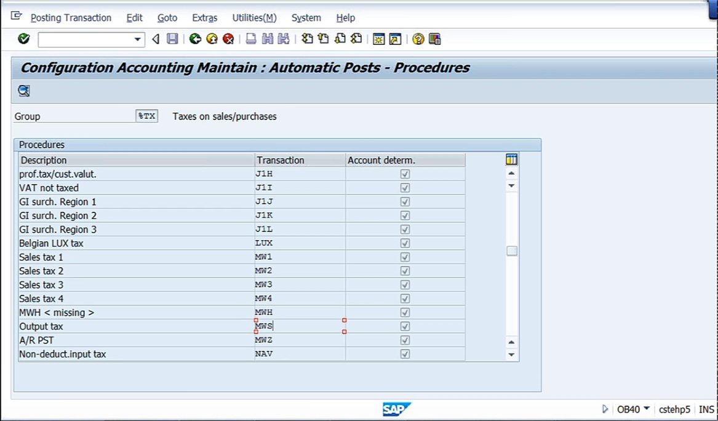The image size is (718, 421).
Task: Click the MWS transaction cell
Action: pos(300,326)
